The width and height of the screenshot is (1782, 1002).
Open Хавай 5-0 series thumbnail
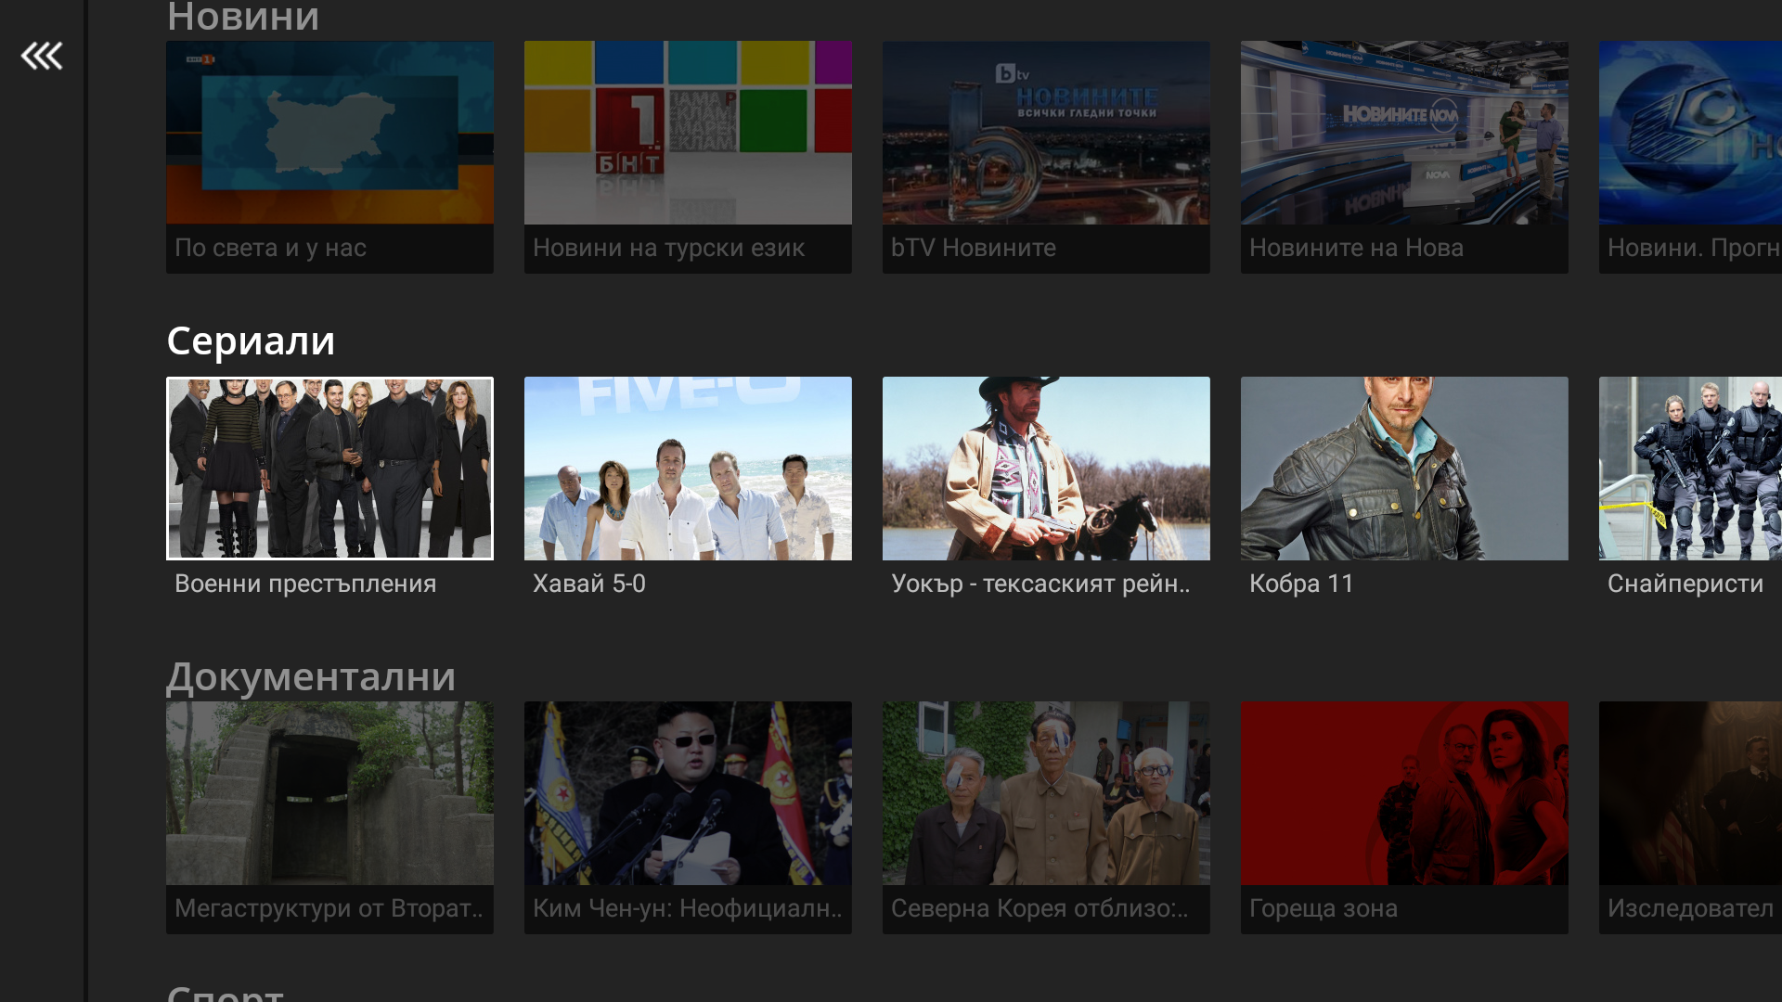point(688,468)
